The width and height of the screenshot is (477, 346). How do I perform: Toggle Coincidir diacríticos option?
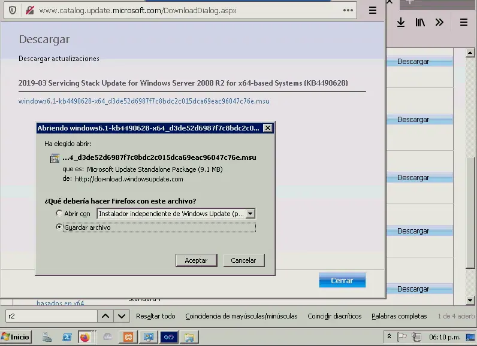pyautogui.click(x=334, y=316)
